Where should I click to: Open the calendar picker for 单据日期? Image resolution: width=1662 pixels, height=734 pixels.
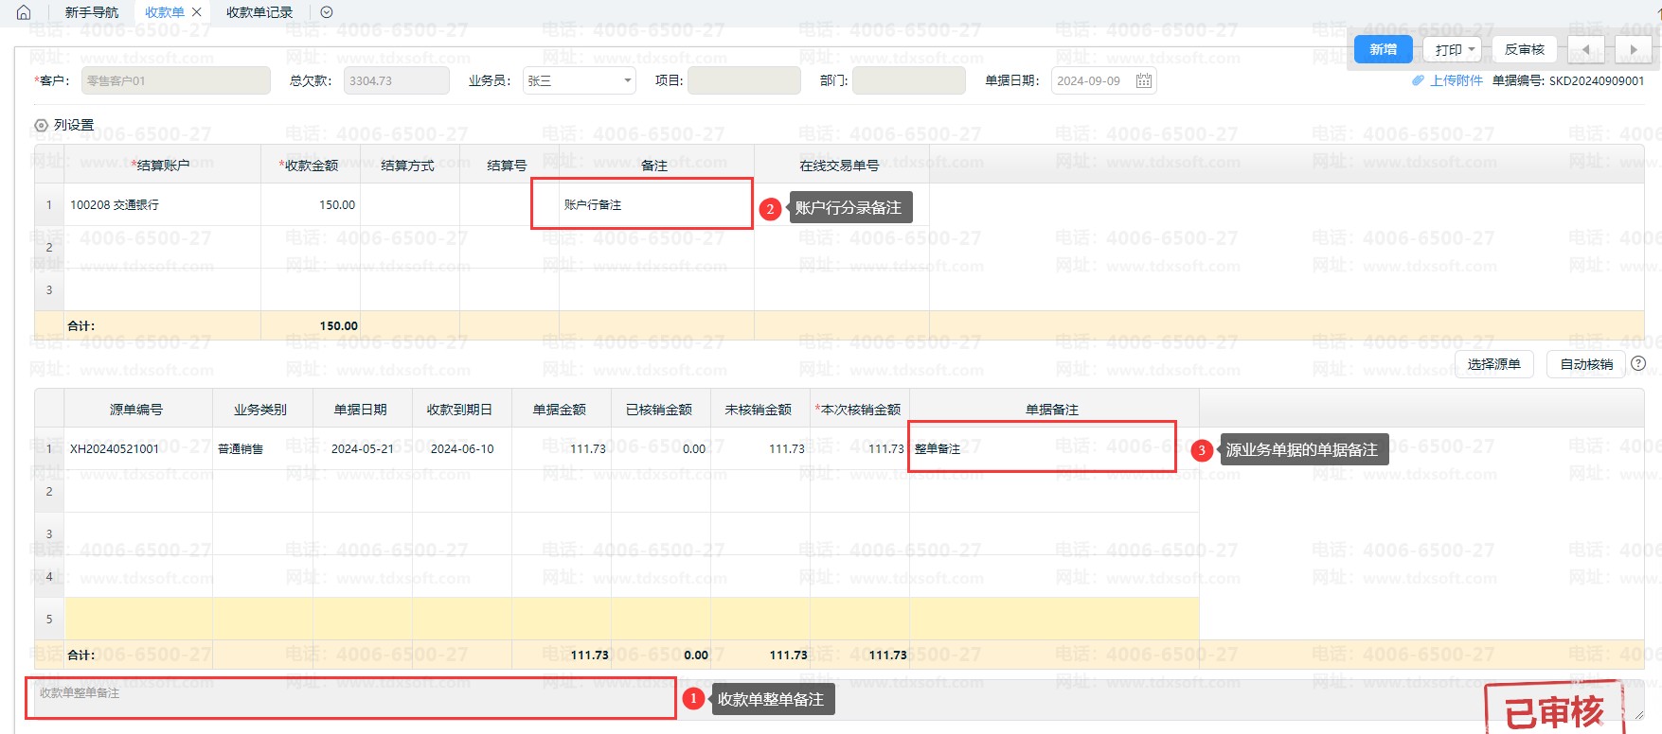1143,81
